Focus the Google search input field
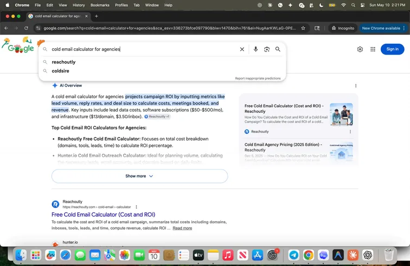The width and height of the screenshot is (410, 266). (x=143, y=49)
